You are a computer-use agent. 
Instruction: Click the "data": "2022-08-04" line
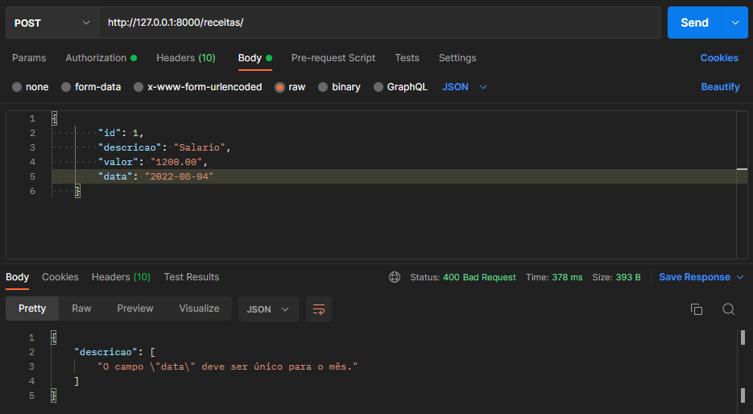coord(155,176)
